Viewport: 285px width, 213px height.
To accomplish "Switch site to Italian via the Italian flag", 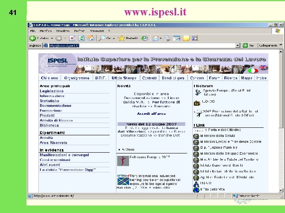I will click(253, 71).
